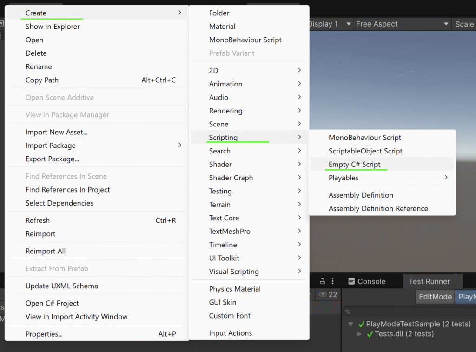Open Properties... from context menu
The width and height of the screenshot is (476, 352).
coord(97,334)
